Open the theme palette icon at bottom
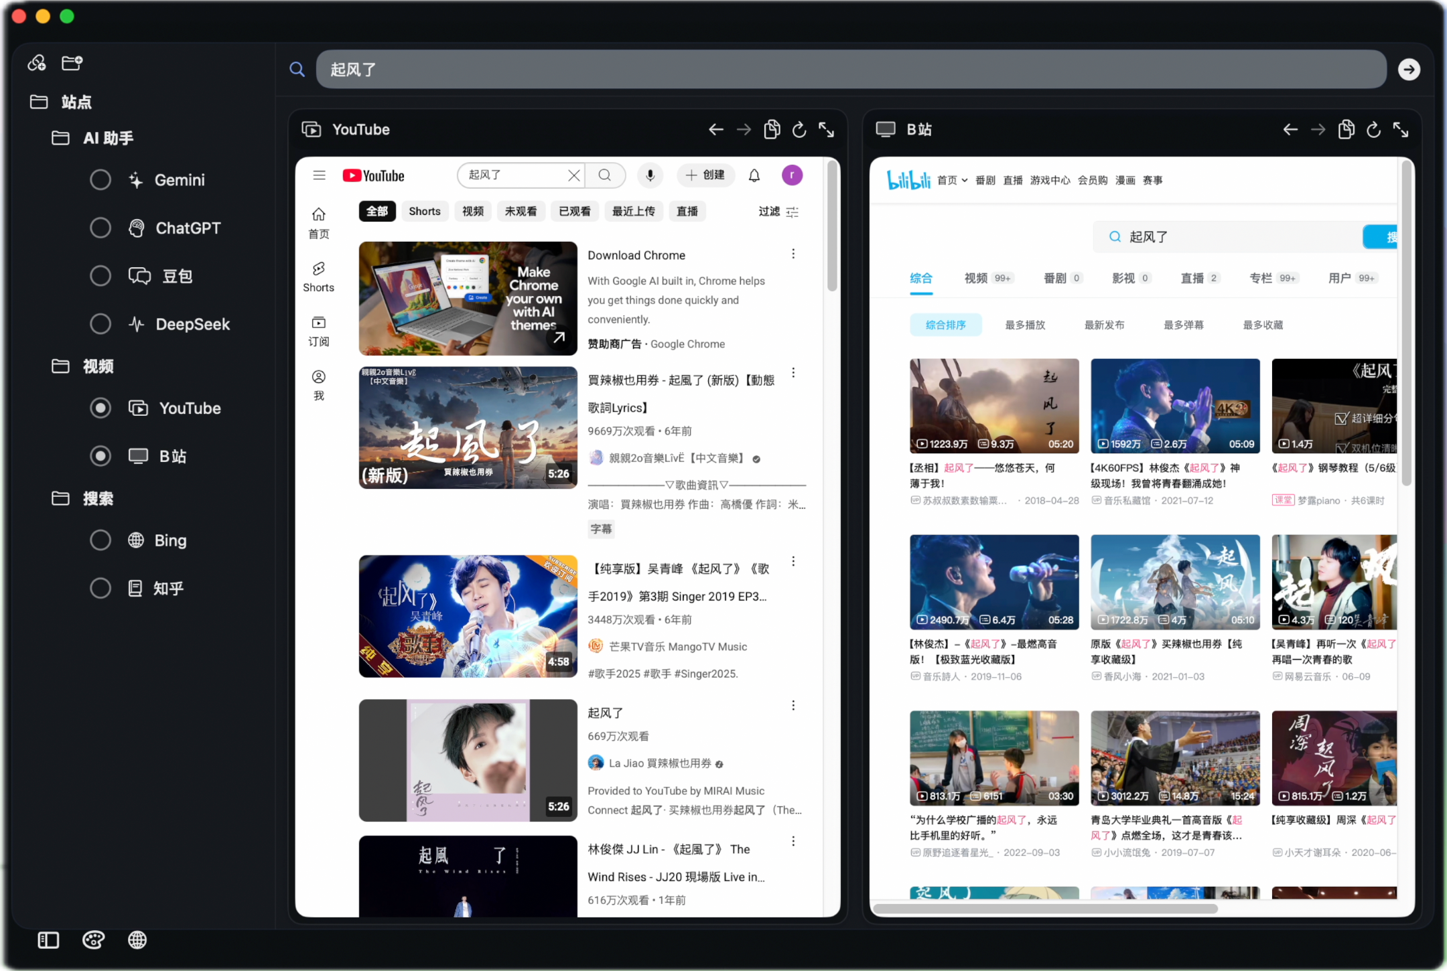 (x=93, y=940)
